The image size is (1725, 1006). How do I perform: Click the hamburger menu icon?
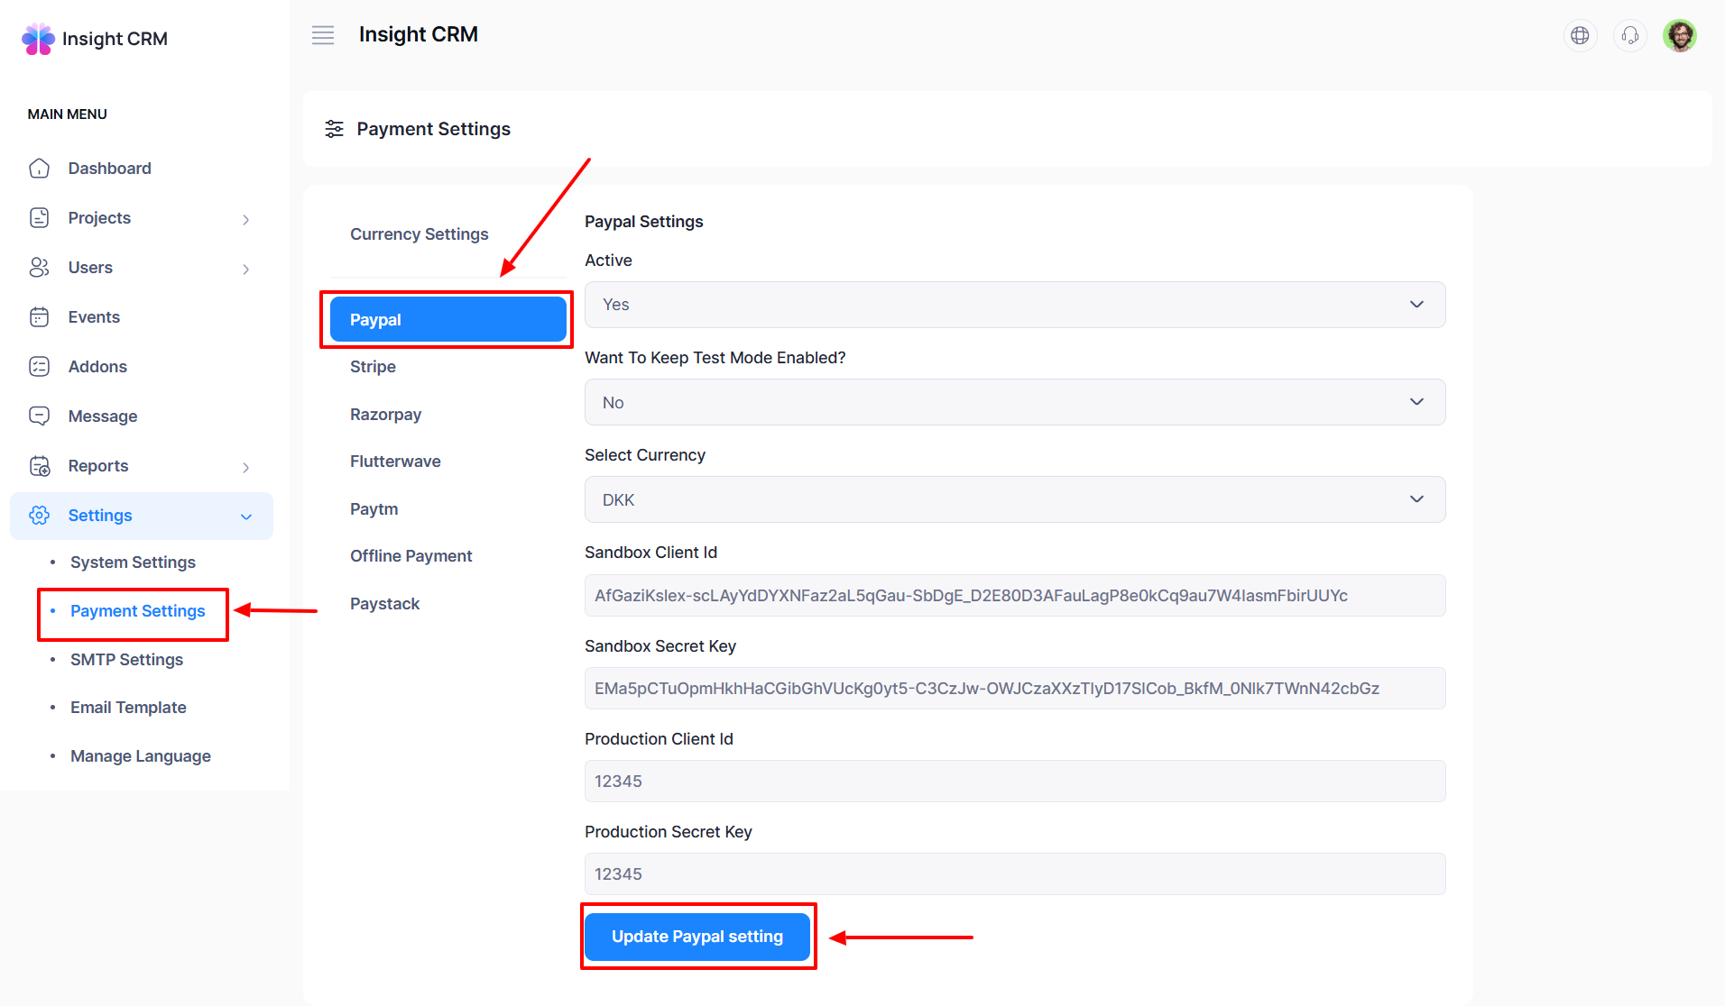[x=322, y=35]
